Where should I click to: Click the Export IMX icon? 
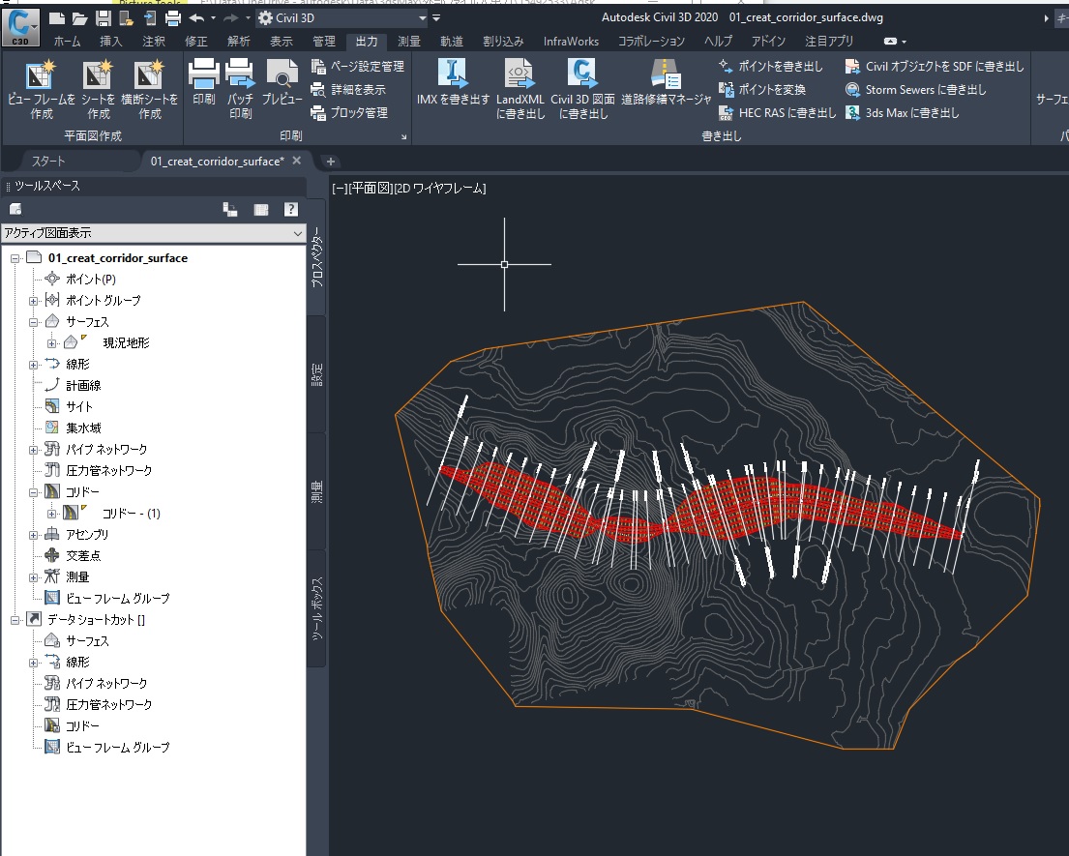[x=453, y=74]
